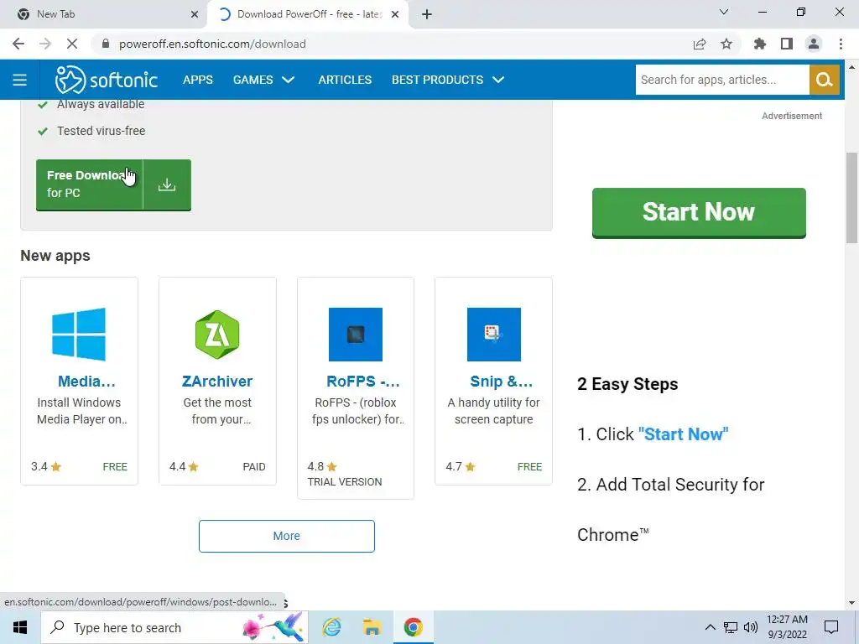Click the "Start Now" blue text link

point(683,434)
